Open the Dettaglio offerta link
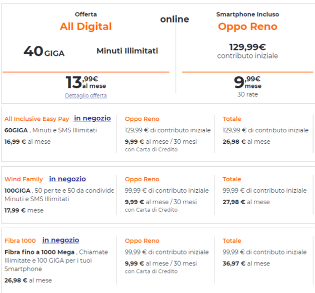This screenshot has width=315, height=293. 85,95
